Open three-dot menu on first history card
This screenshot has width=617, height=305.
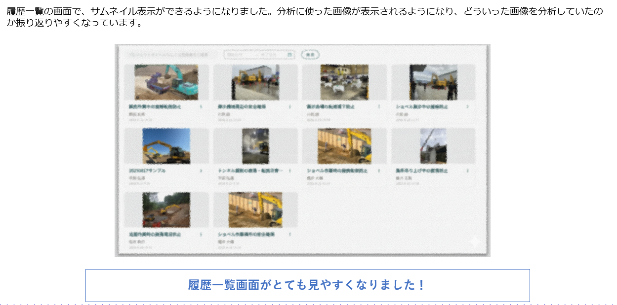tap(201, 106)
